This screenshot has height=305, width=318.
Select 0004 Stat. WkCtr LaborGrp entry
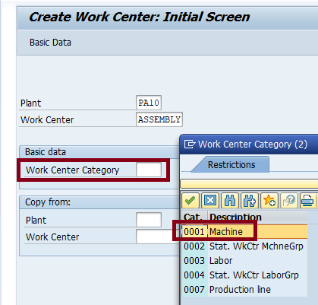(245, 275)
